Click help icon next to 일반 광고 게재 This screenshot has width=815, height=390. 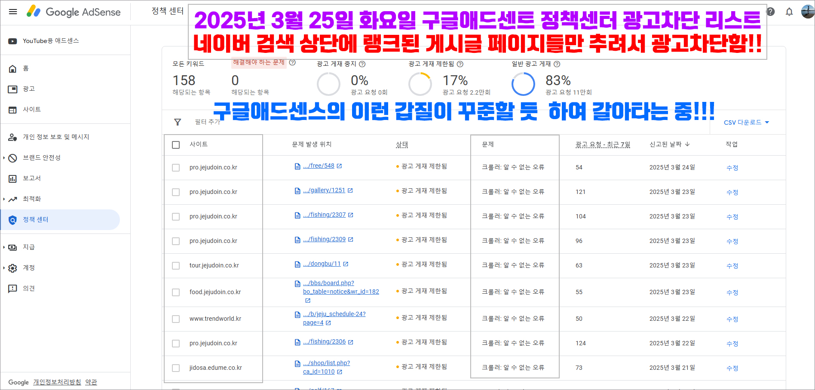coord(557,64)
